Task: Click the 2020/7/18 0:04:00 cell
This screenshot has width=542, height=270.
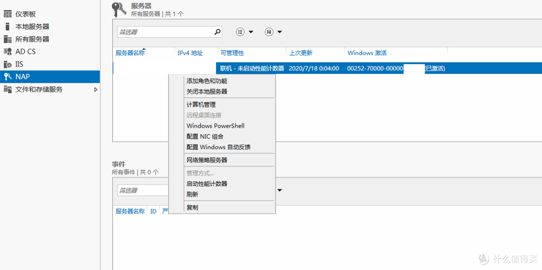Action: pos(314,68)
